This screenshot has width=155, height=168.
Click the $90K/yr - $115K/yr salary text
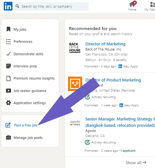point(98,60)
